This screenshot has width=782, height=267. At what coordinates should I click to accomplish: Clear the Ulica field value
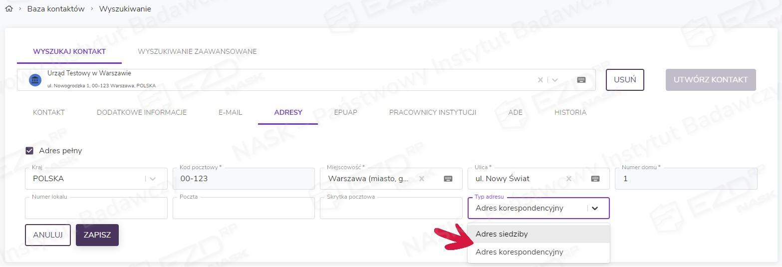pos(568,179)
